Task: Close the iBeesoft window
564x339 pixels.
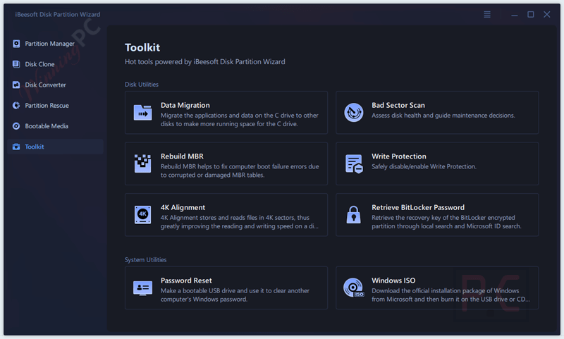Action: pos(547,14)
